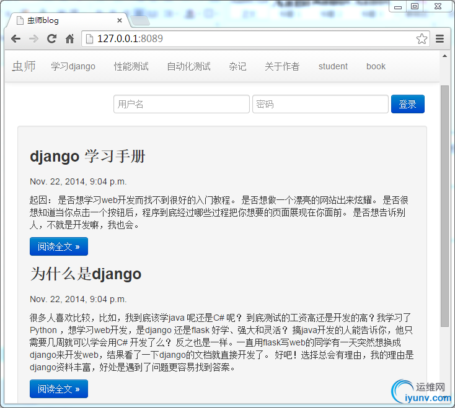The height and width of the screenshot is (408, 455).
Task: Open the Chrome hamburger menu
Action: (440, 38)
